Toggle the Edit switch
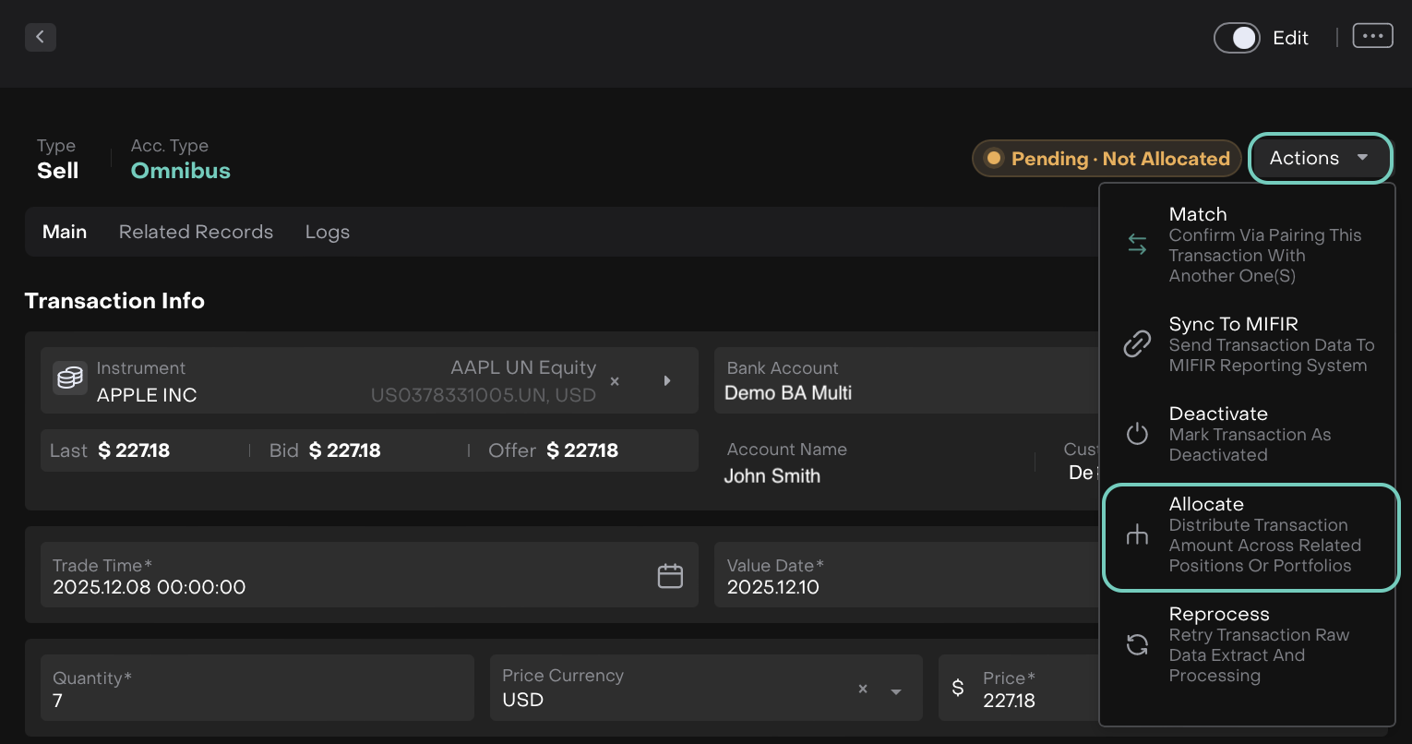1412x744 pixels. 1237,38
